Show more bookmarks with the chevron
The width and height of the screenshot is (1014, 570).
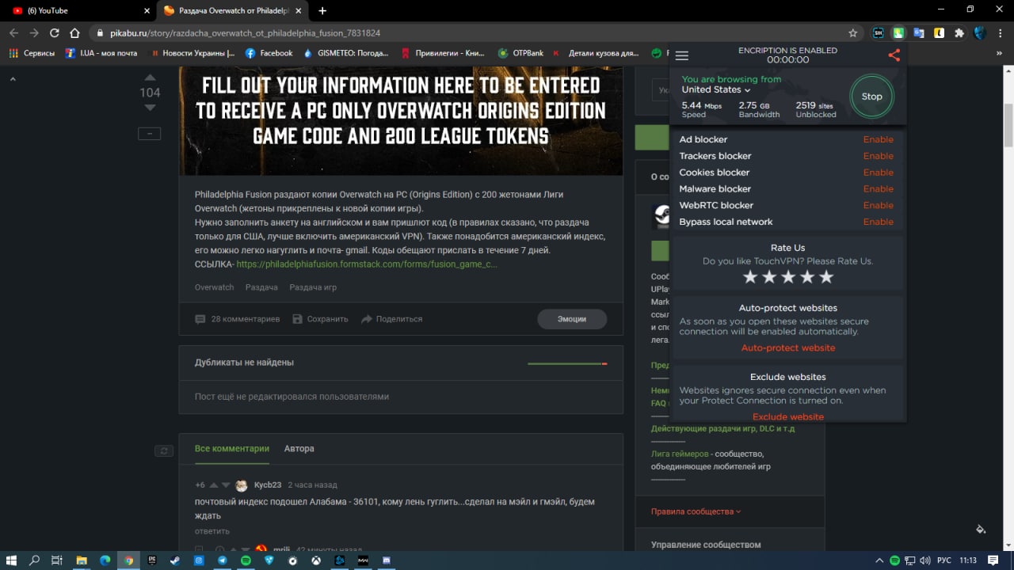click(999, 53)
